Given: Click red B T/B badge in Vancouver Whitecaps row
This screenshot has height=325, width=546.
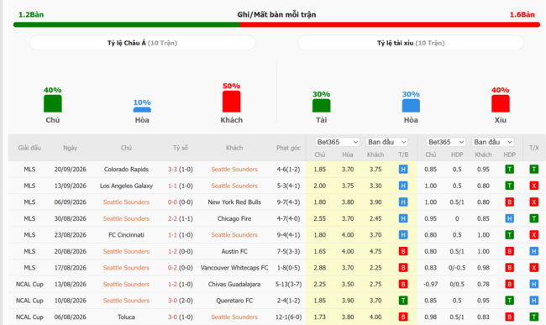Looking at the screenshot, I should tap(403, 268).
